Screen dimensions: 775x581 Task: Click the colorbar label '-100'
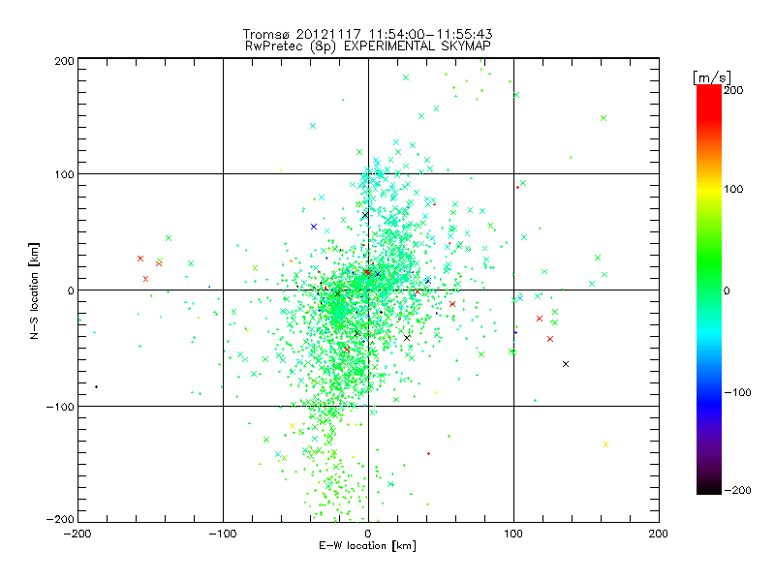[x=737, y=392]
